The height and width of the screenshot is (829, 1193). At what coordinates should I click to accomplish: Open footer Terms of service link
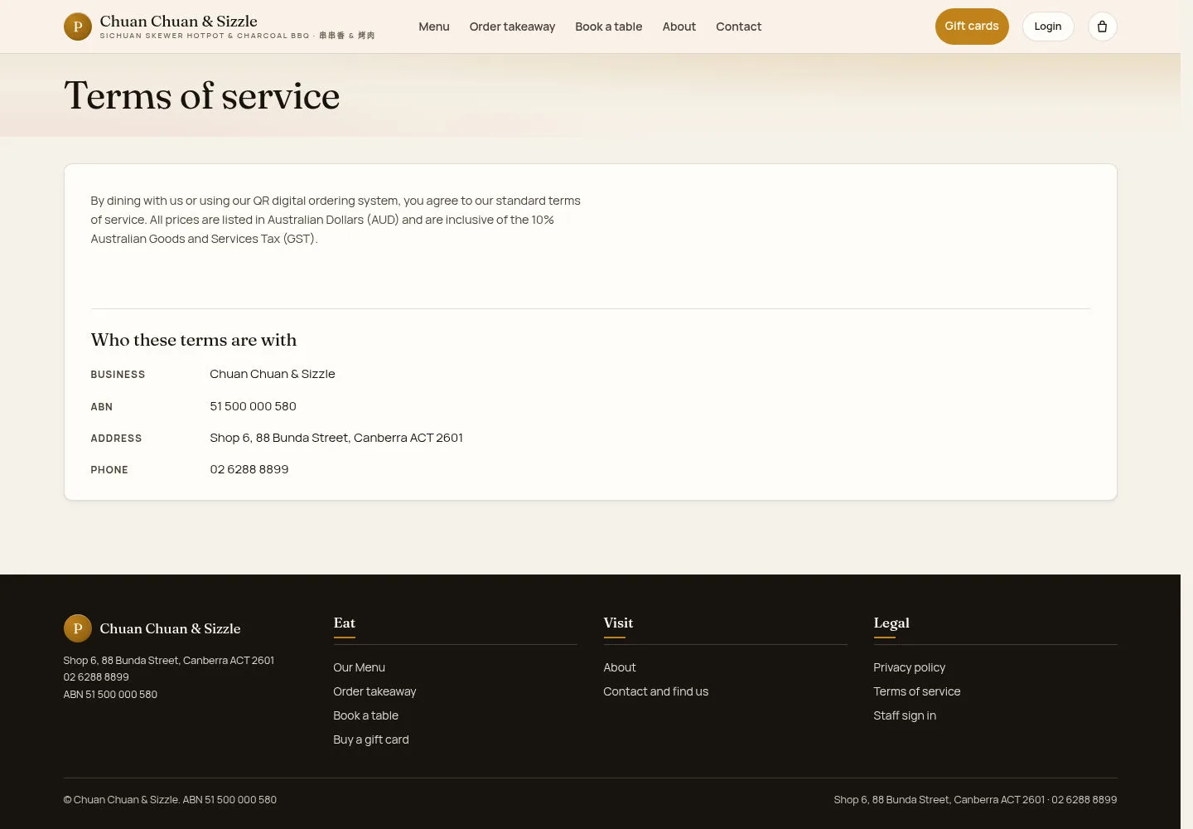[x=917, y=691]
